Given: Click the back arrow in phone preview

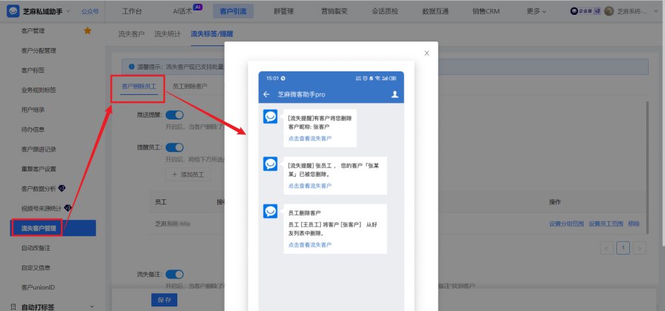Looking at the screenshot, I should (x=266, y=95).
